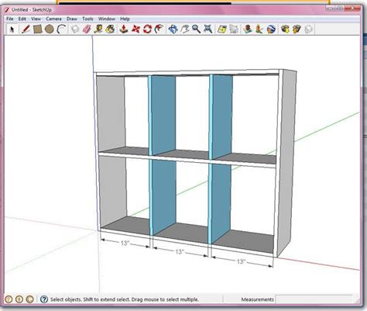The width and height of the screenshot is (367, 311).
Task: Click the 13" dimension under middle cubby
Action: coord(180,252)
